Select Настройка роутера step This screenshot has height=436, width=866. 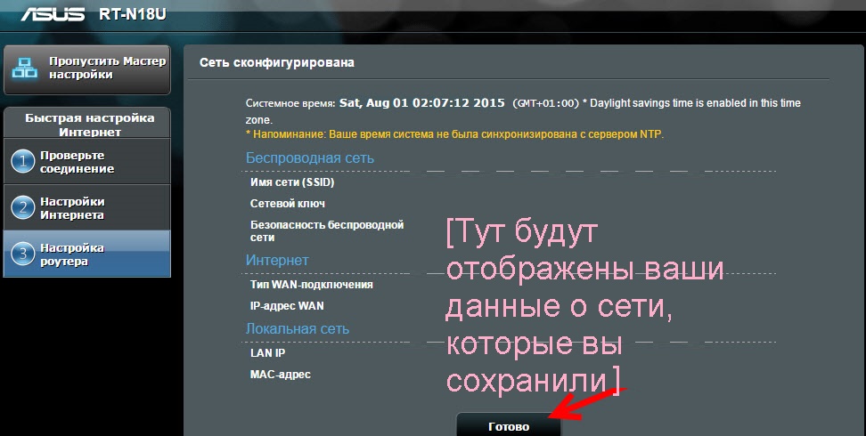pos(87,254)
